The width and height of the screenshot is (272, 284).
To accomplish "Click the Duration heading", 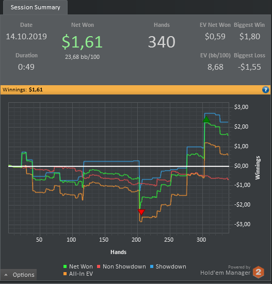I will coord(26,55).
